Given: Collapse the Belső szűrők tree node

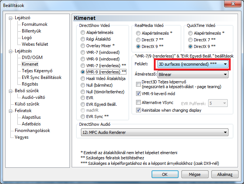Looking at the screenshot, I should (x=11, y=91).
